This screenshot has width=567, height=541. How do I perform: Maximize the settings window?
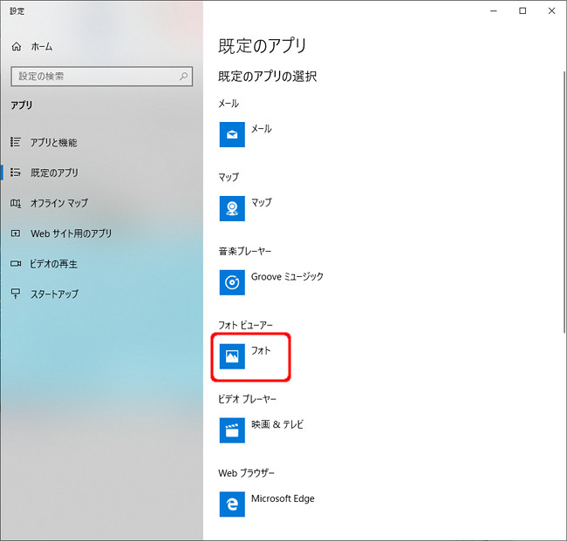[x=523, y=11]
